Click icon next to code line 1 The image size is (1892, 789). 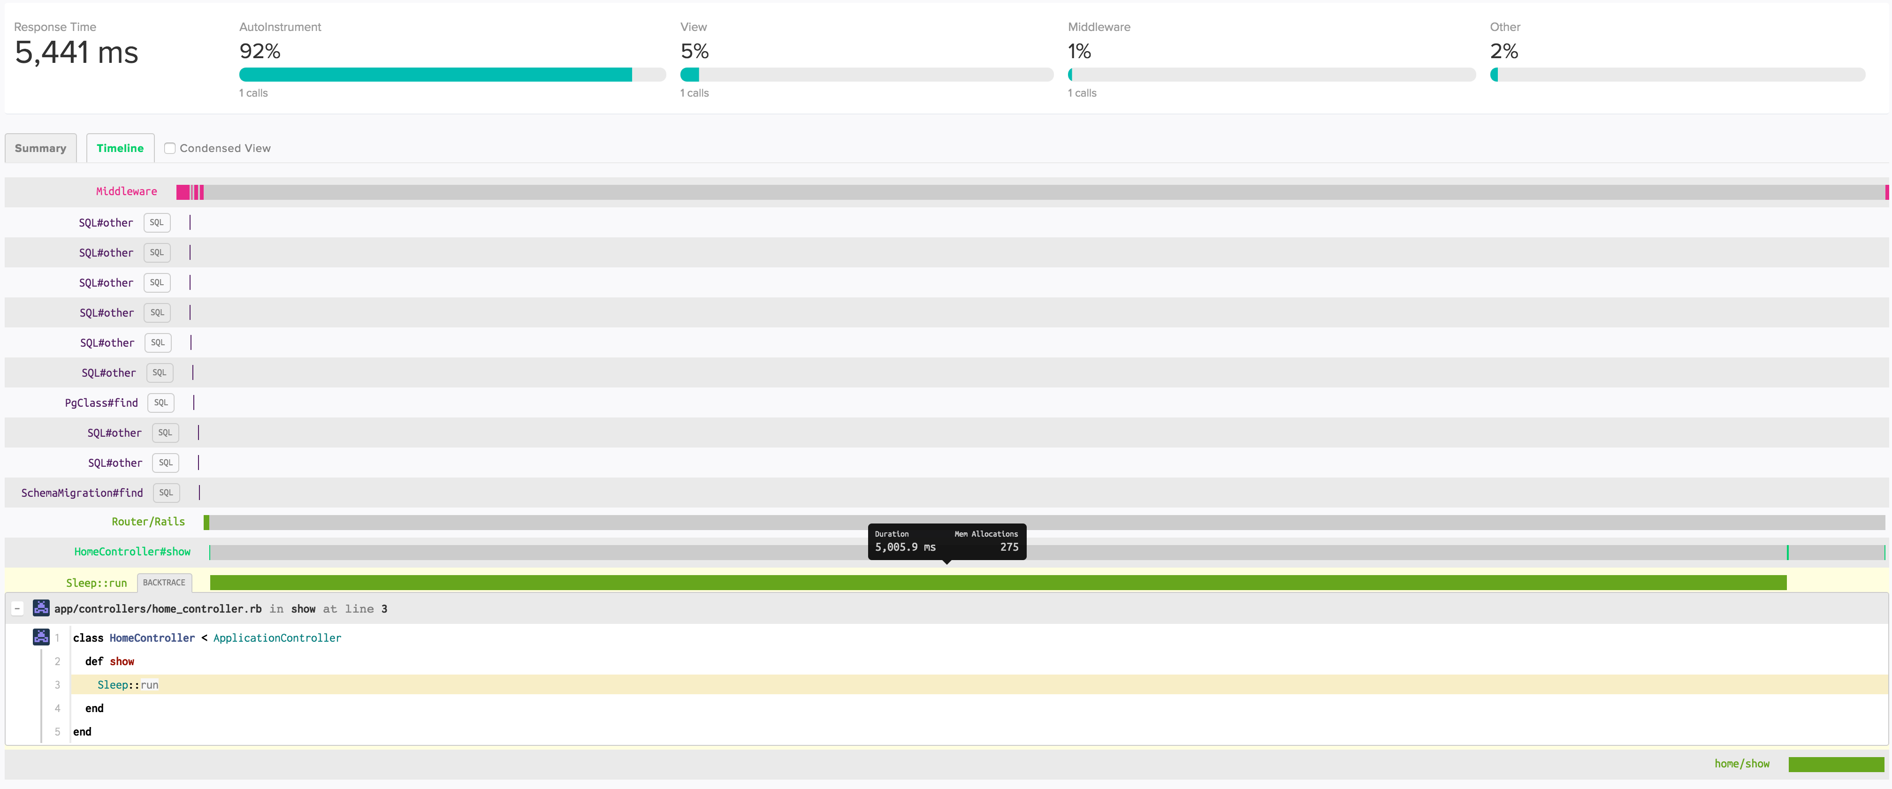(x=41, y=637)
